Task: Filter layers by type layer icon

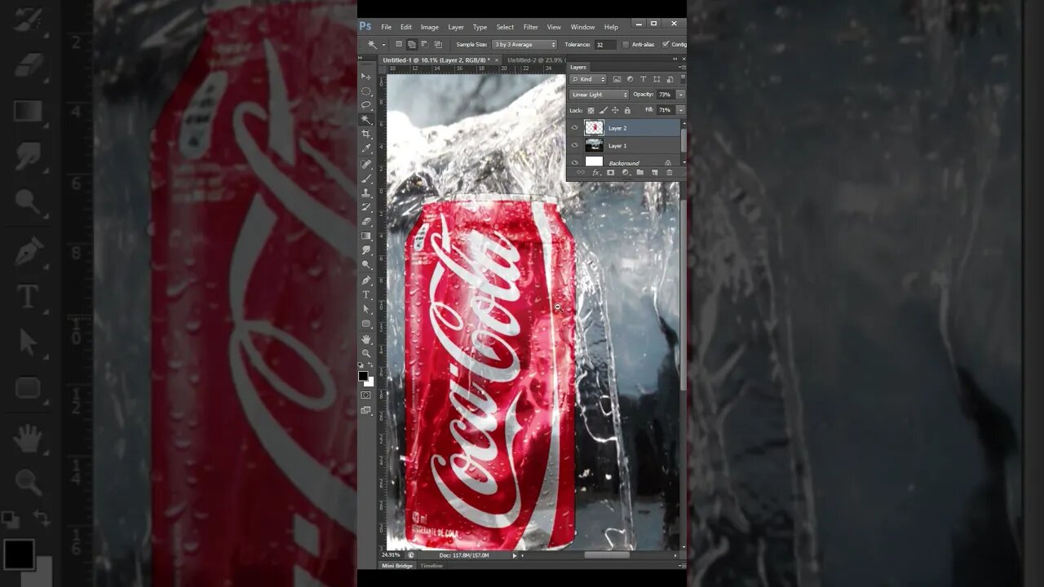Action: 643,79
